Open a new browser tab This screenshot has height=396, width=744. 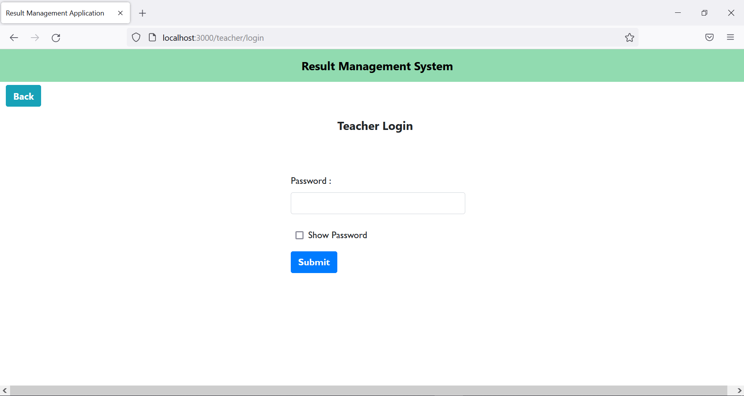point(142,13)
